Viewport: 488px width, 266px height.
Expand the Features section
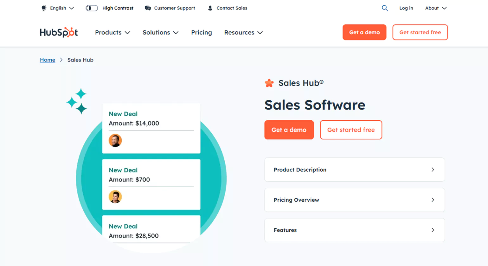pos(354,230)
